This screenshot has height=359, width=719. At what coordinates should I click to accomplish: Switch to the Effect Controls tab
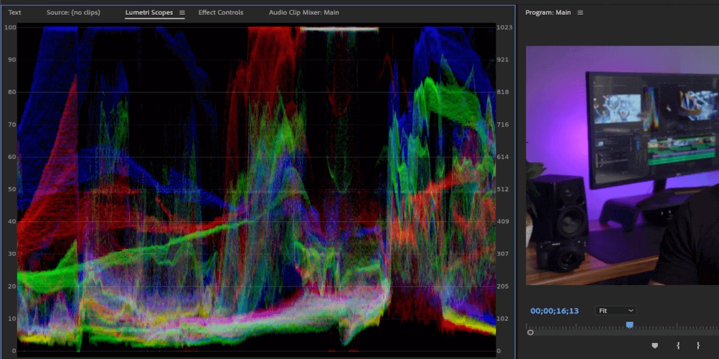pyautogui.click(x=220, y=13)
